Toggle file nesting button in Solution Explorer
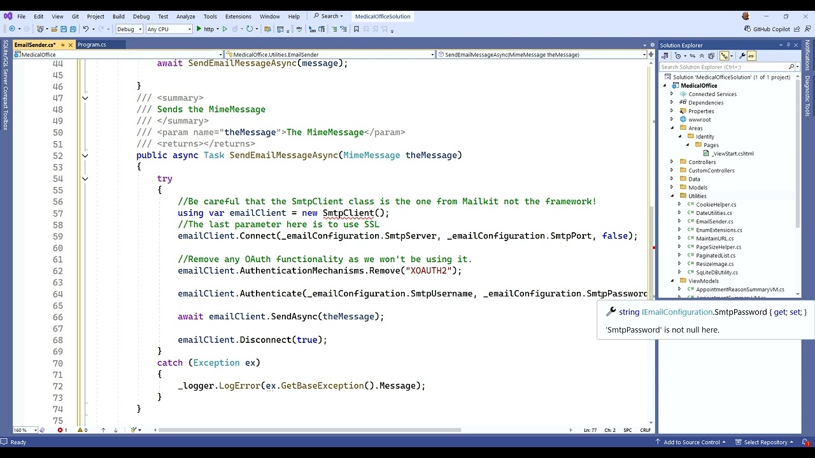This screenshot has height=458, width=815. point(724,55)
